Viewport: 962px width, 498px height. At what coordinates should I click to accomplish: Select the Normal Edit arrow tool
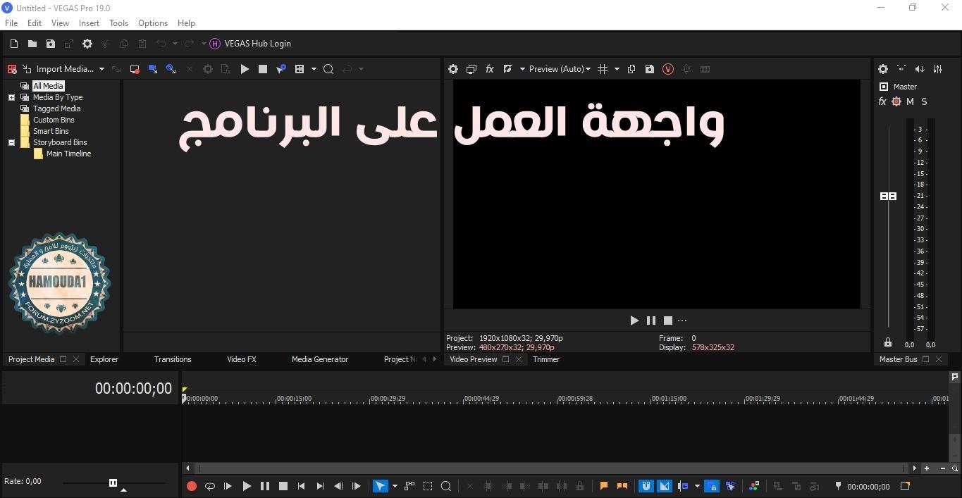[381, 486]
